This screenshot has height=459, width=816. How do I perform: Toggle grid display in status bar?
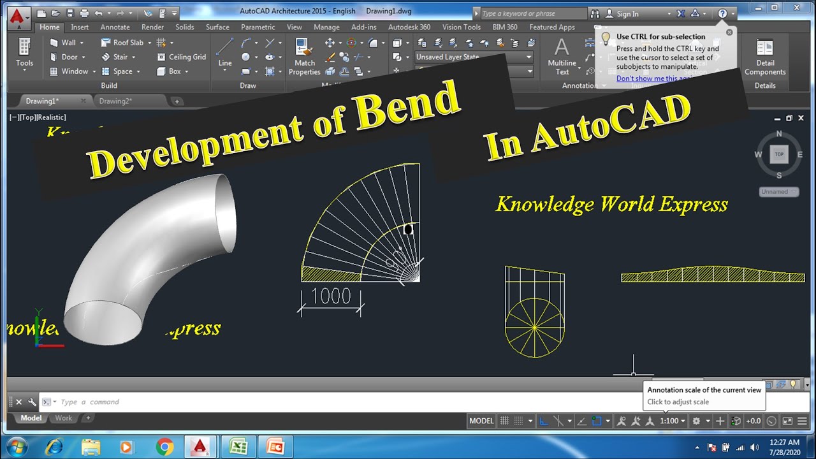504,421
